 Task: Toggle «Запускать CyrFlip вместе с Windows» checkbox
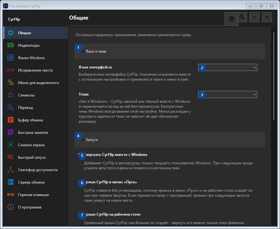[80, 155]
